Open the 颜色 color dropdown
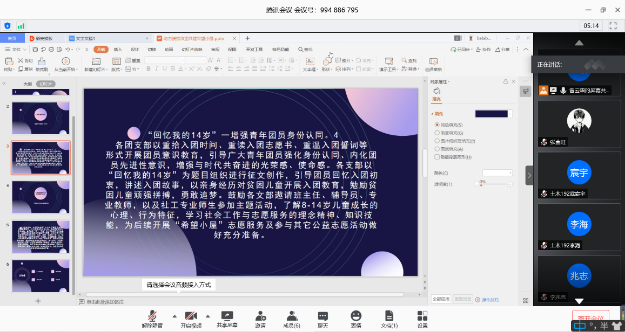Screen dimensions: 625x332 497,173
